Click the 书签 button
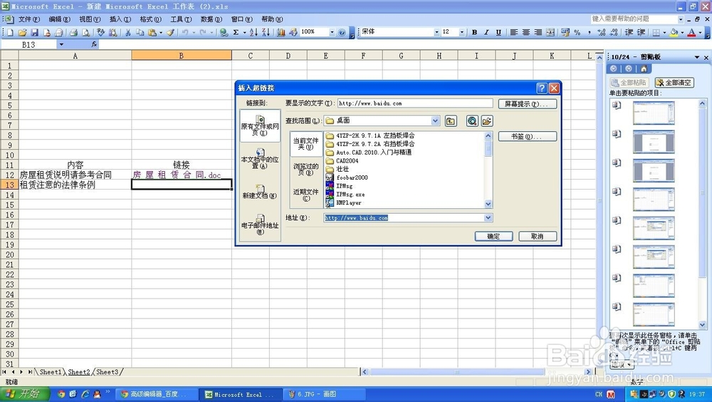This screenshot has height=402, width=712. 527,136
